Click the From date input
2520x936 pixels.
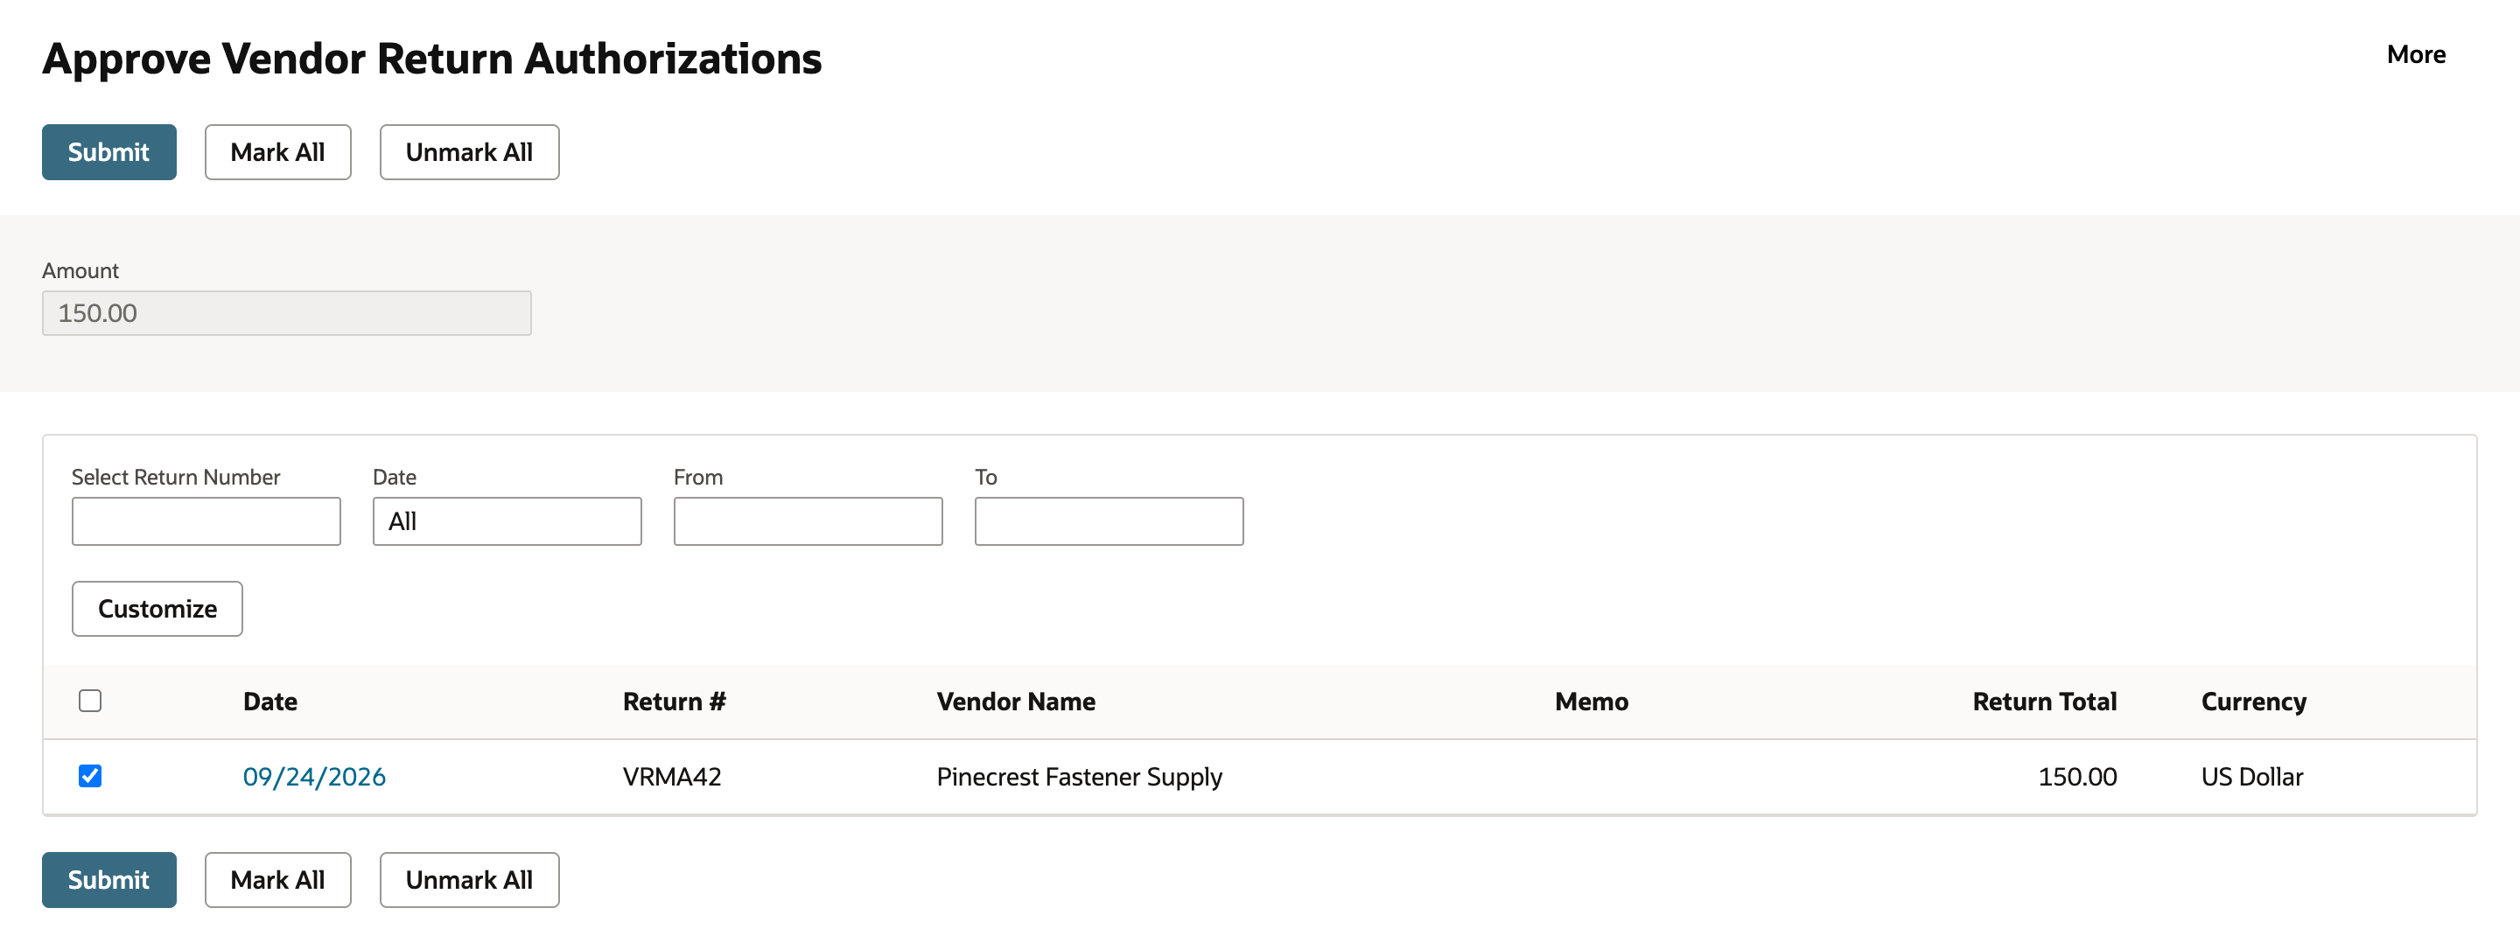(x=808, y=521)
